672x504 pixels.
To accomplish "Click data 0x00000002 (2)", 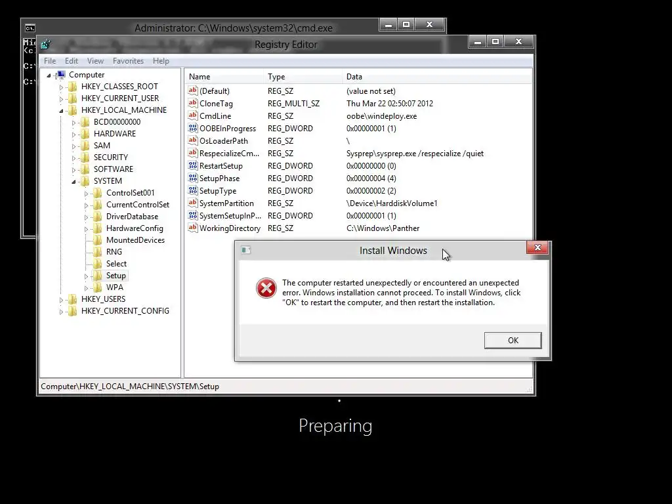I will 371,191.
